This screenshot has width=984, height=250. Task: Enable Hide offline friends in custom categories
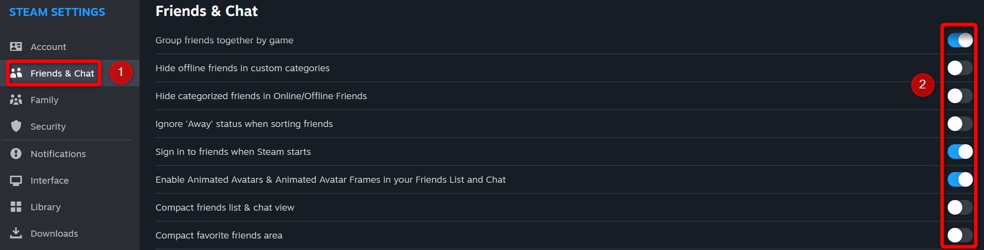point(960,68)
